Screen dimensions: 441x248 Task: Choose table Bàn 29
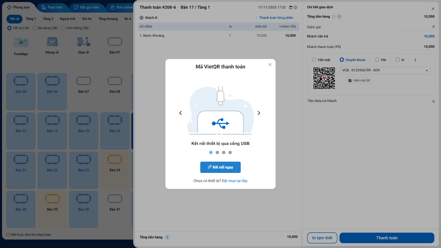pos(52,209)
